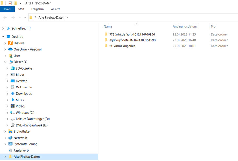Collapse the Dieser PC tree node
The width and height of the screenshot is (238, 161).
(x=5, y=62)
